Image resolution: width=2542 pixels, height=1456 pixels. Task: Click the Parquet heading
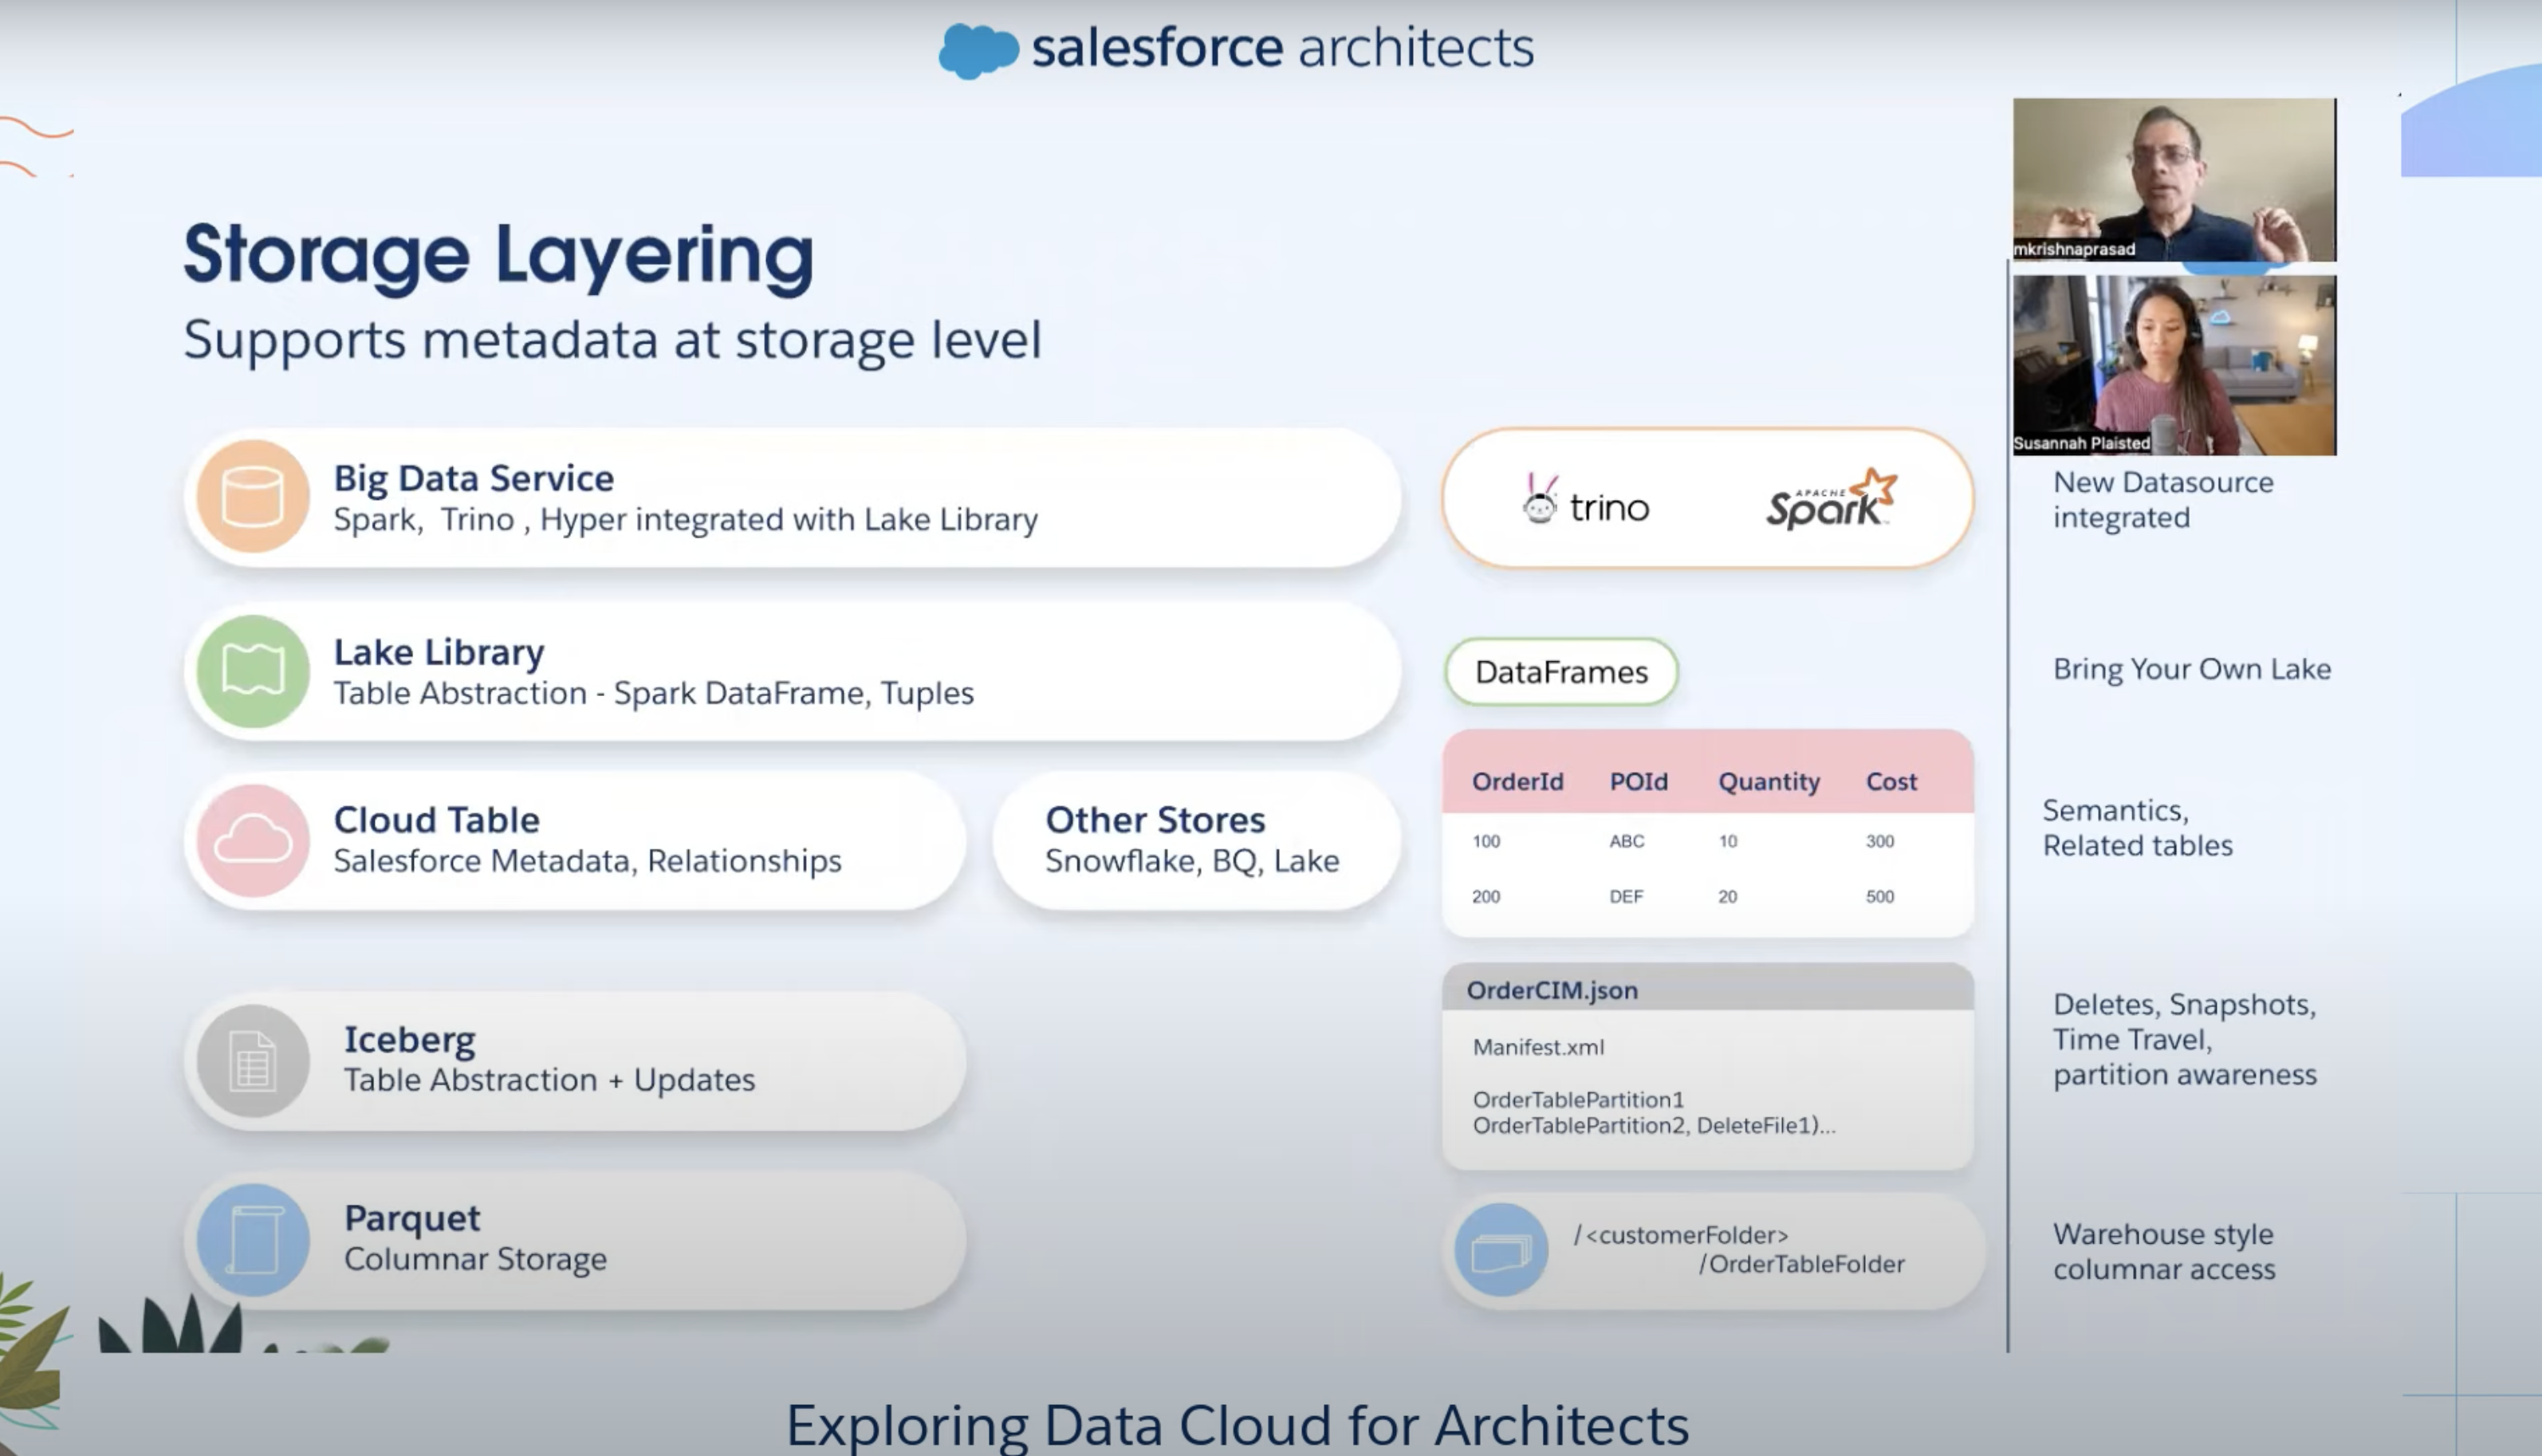click(x=412, y=1218)
